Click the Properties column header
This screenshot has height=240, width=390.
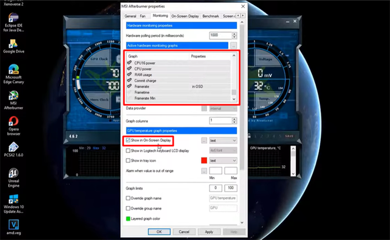coord(210,56)
